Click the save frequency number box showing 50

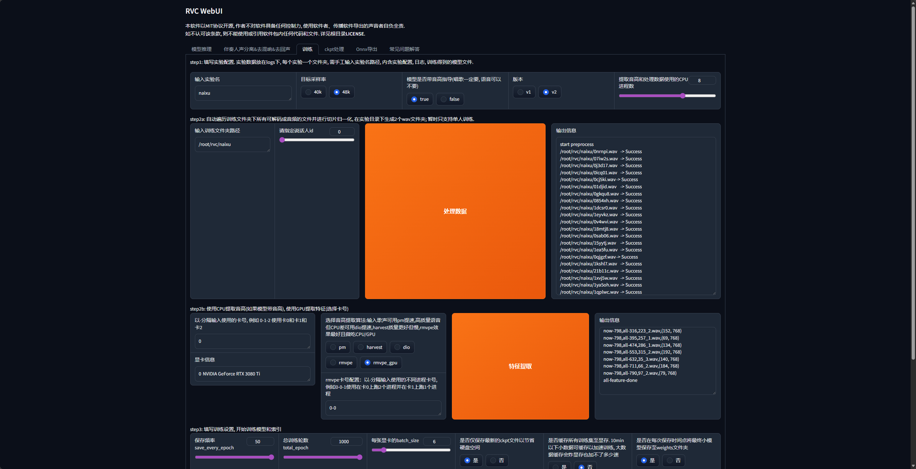click(260, 441)
